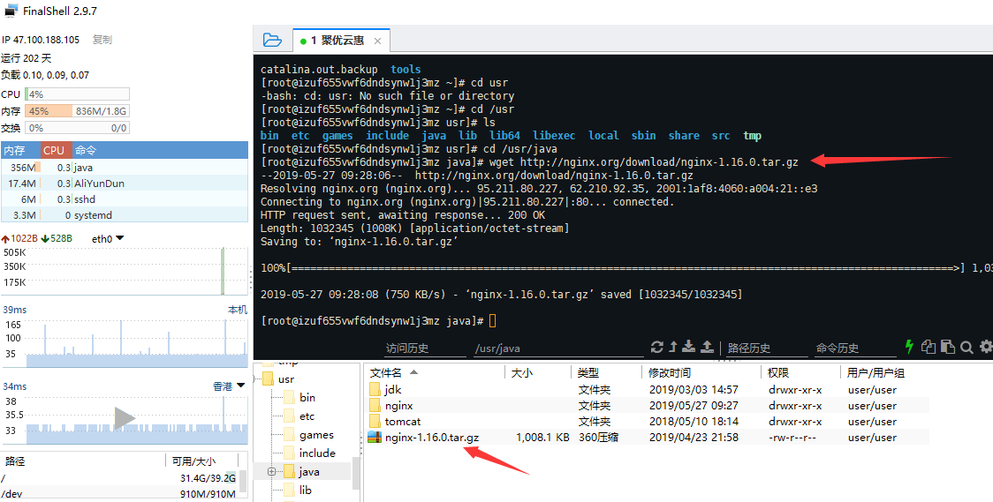Copy the server IP with 复制

[x=102, y=39]
